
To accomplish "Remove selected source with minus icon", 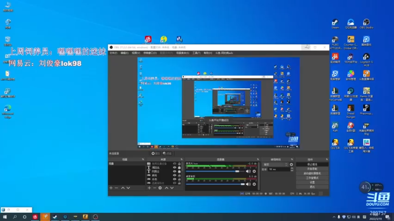I will coord(155,188).
